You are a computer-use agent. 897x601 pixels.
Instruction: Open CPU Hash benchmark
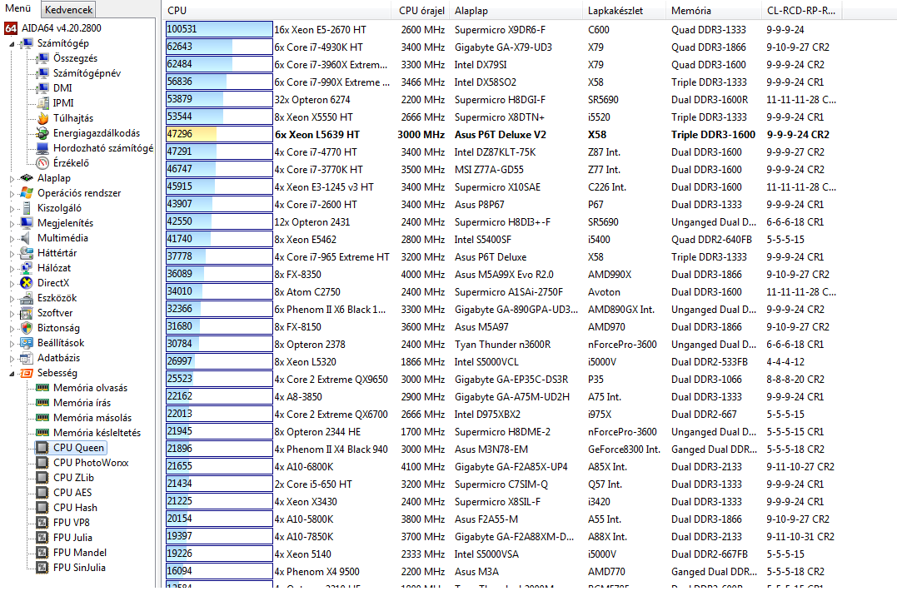pos(75,508)
